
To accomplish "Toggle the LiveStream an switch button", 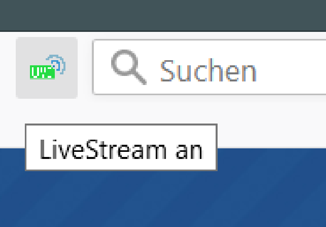I will 47,68.
